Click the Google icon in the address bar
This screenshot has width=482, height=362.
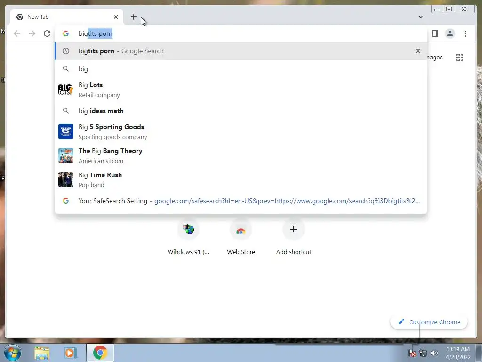[66, 33]
